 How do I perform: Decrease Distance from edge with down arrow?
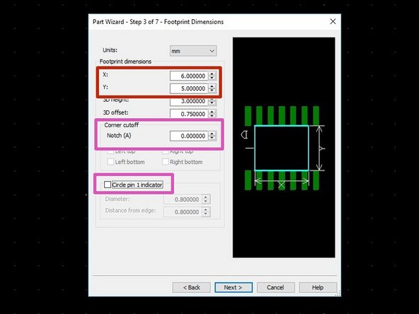(206, 214)
